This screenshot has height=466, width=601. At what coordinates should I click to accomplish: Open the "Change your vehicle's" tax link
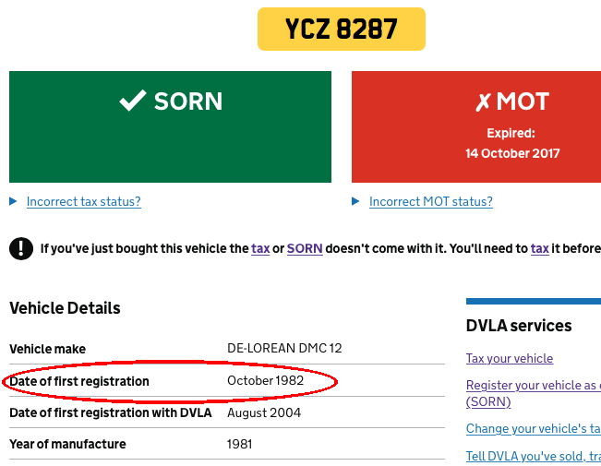[x=533, y=428]
